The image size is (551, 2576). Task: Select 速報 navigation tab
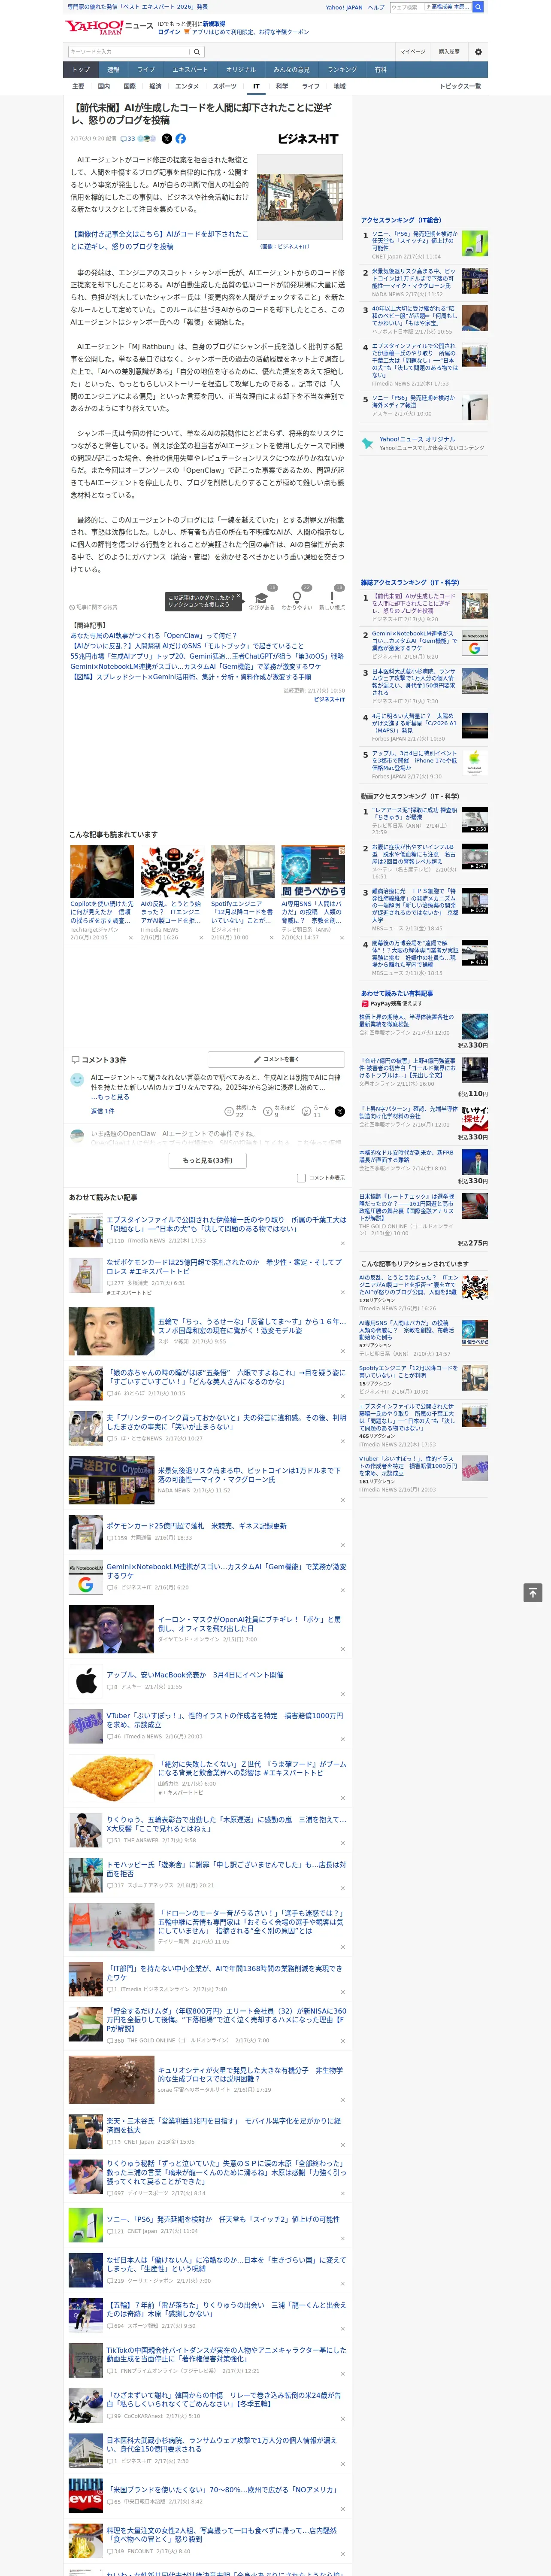coord(113,70)
